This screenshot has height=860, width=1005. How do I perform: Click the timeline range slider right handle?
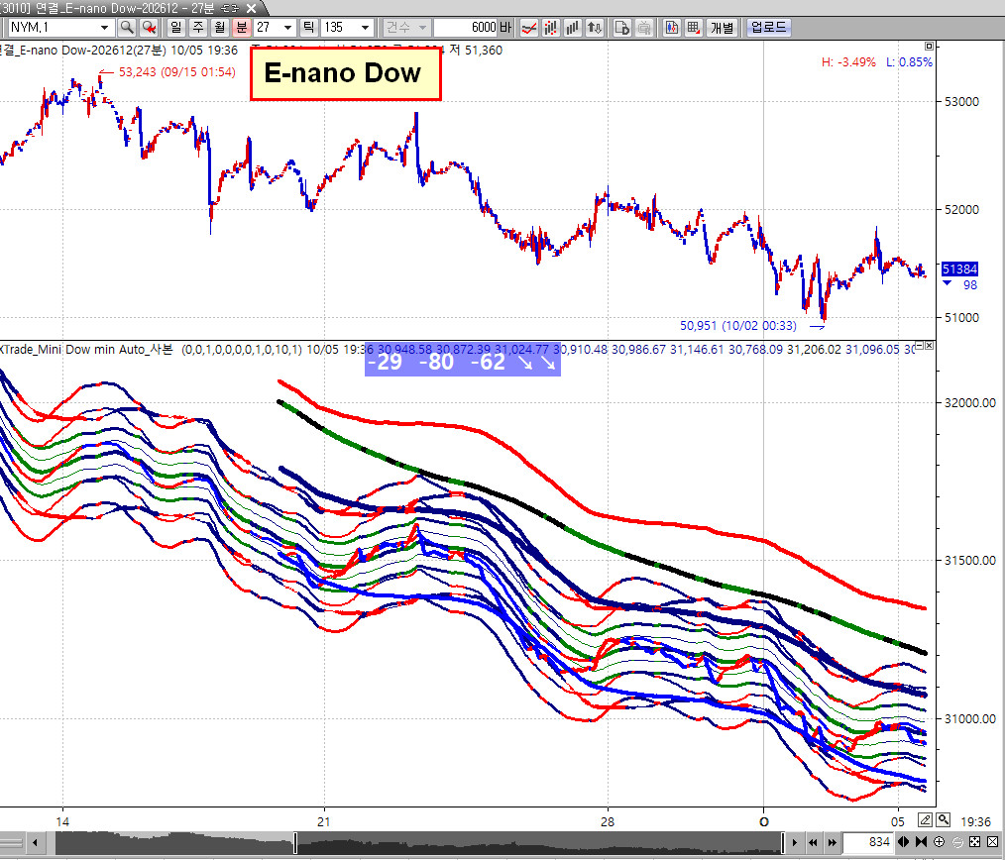coord(783,843)
